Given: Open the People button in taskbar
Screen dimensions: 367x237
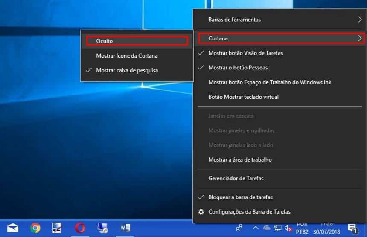Looking at the screenshot, I should (x=239, y=228).
